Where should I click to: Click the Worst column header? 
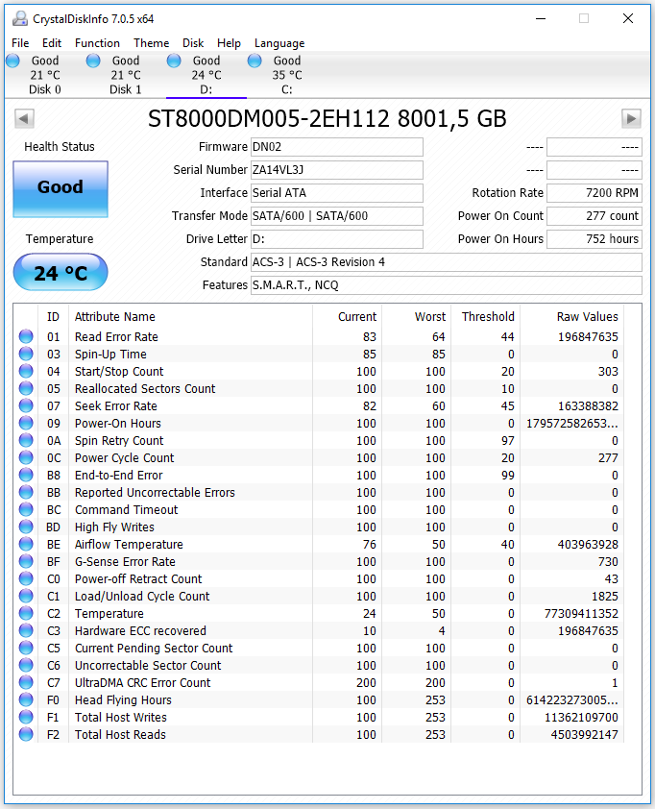point(416,317)
